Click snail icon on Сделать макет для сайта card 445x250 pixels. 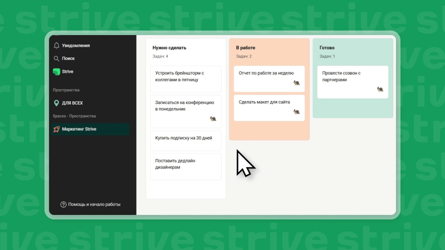point(297,112)
